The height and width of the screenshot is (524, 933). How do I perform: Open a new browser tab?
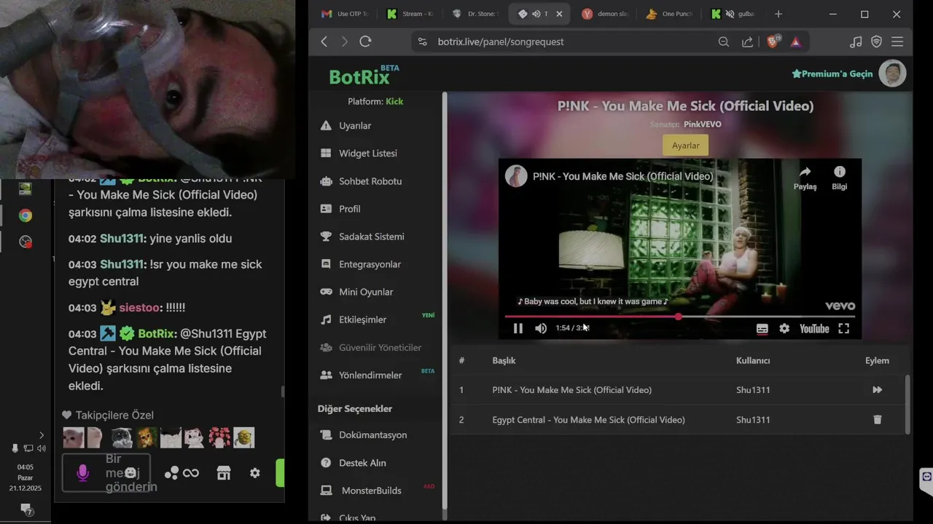[778, 14]
